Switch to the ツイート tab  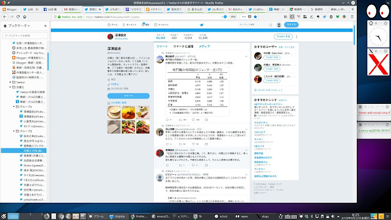[x=162, y=46]
